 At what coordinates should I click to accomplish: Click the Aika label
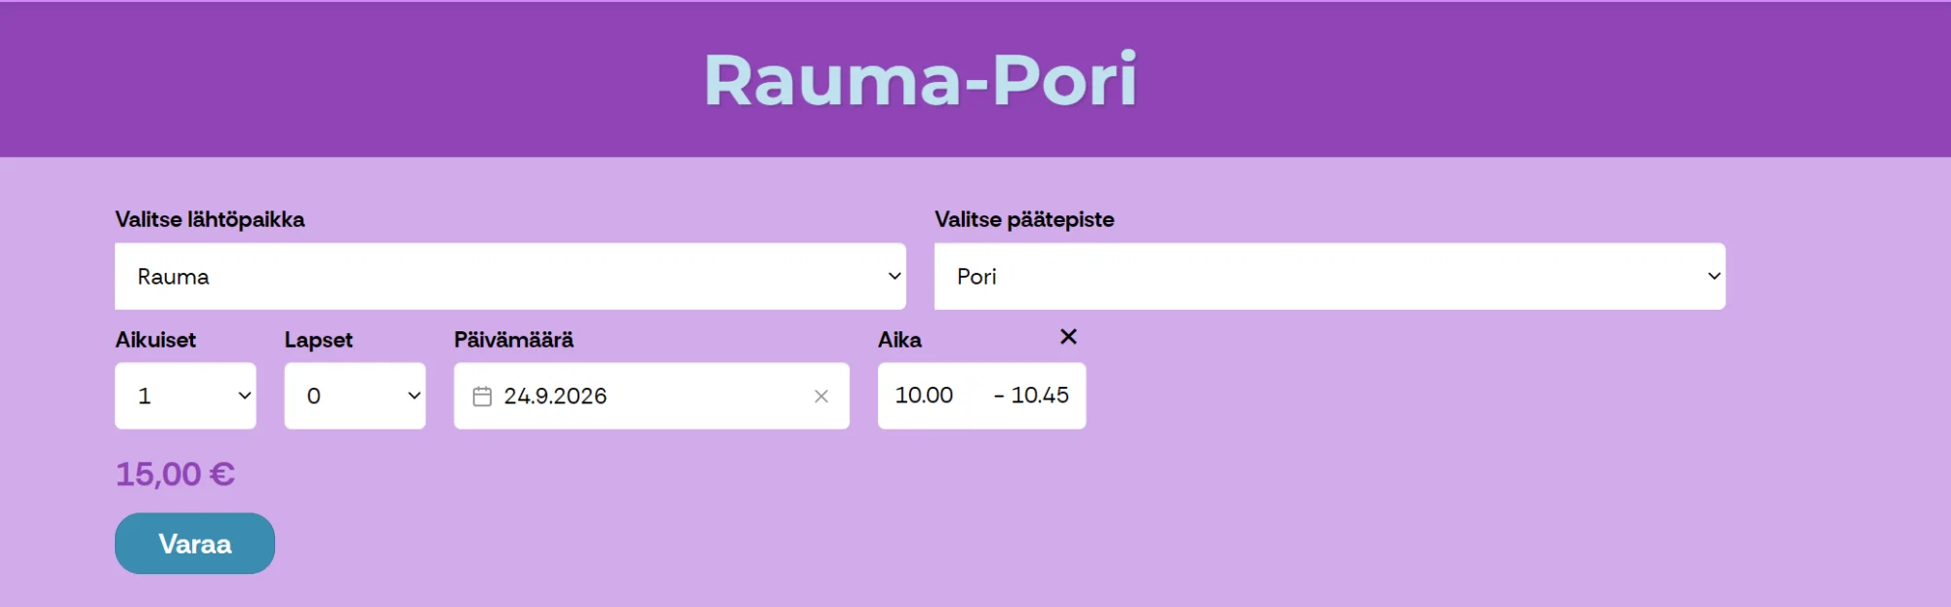(899, 340)
